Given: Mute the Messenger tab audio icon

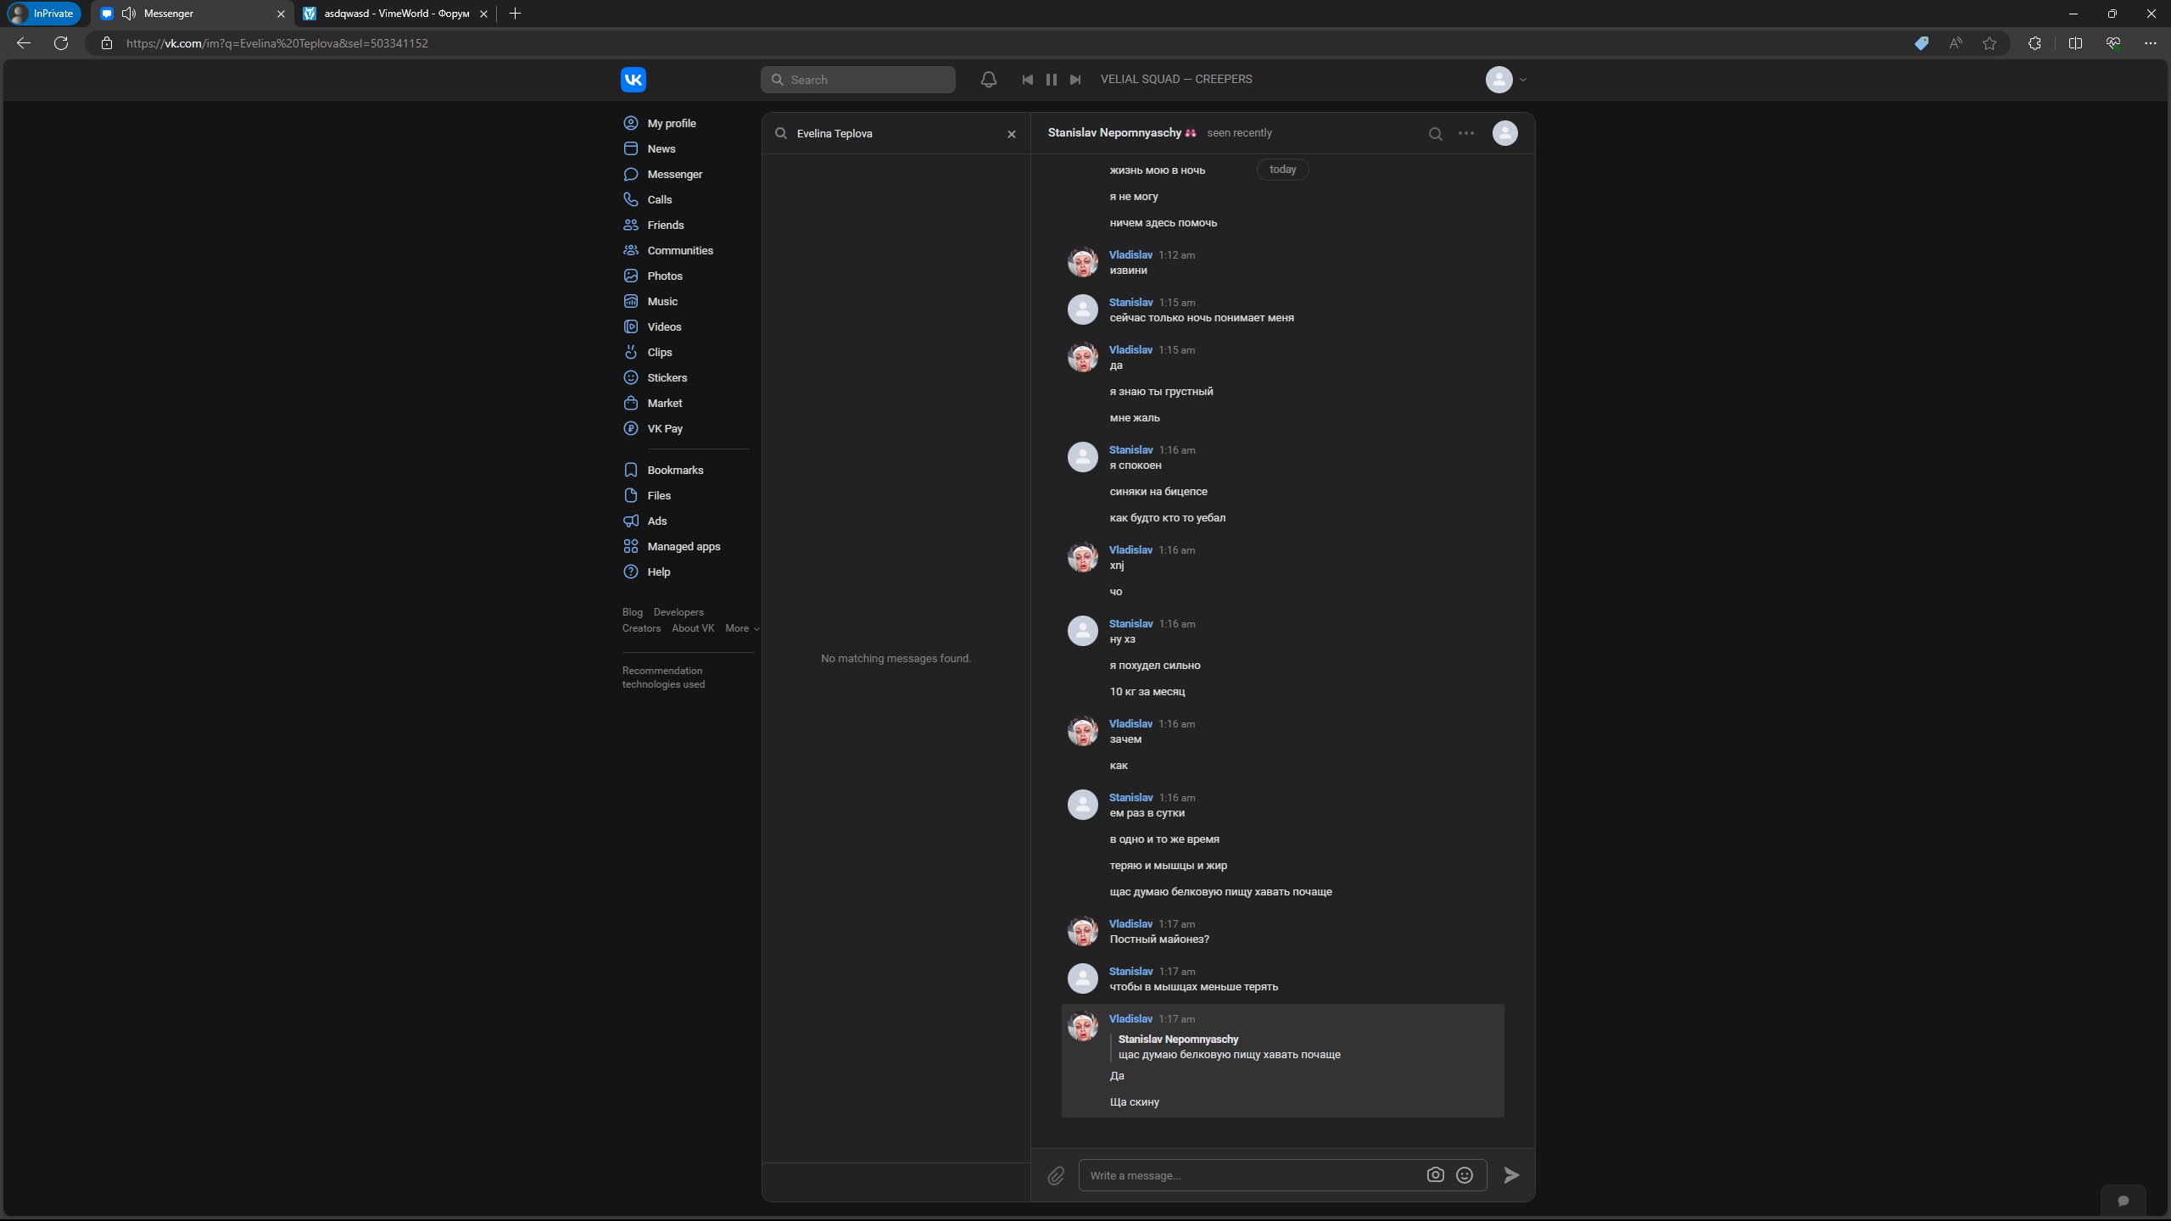Looking at the screenshot, I should pos(129,14).
